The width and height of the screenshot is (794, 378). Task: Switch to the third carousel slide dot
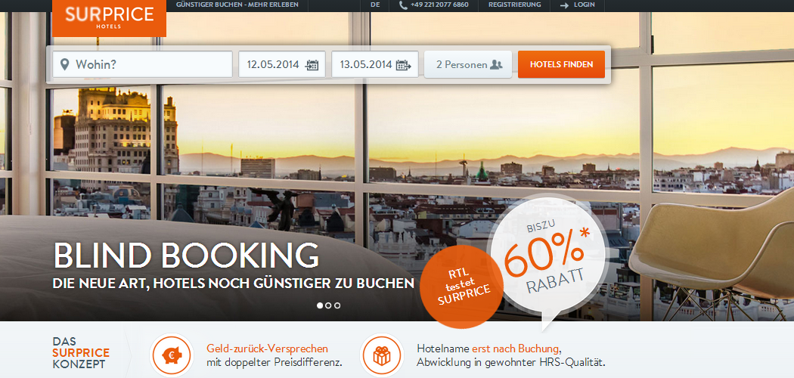pyautogui.click(x=337, y=305)
